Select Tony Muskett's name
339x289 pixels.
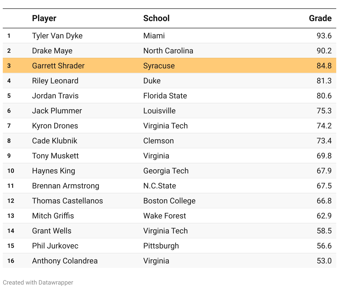(x=55, y=156)
